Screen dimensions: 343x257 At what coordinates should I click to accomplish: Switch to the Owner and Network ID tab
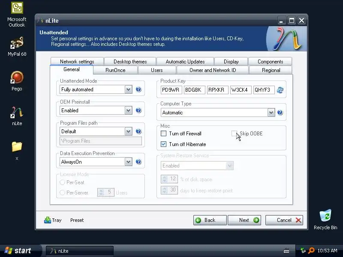(x=213, y=70)
